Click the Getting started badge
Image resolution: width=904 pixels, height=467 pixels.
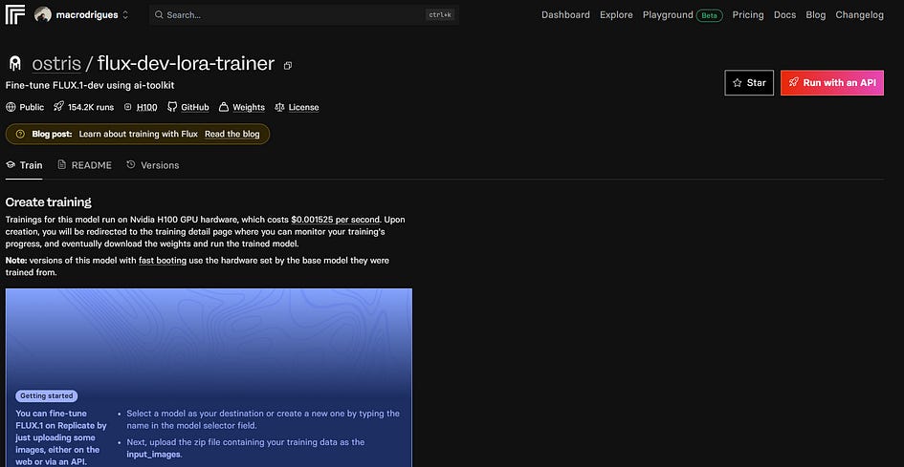[x=47, y=396]
